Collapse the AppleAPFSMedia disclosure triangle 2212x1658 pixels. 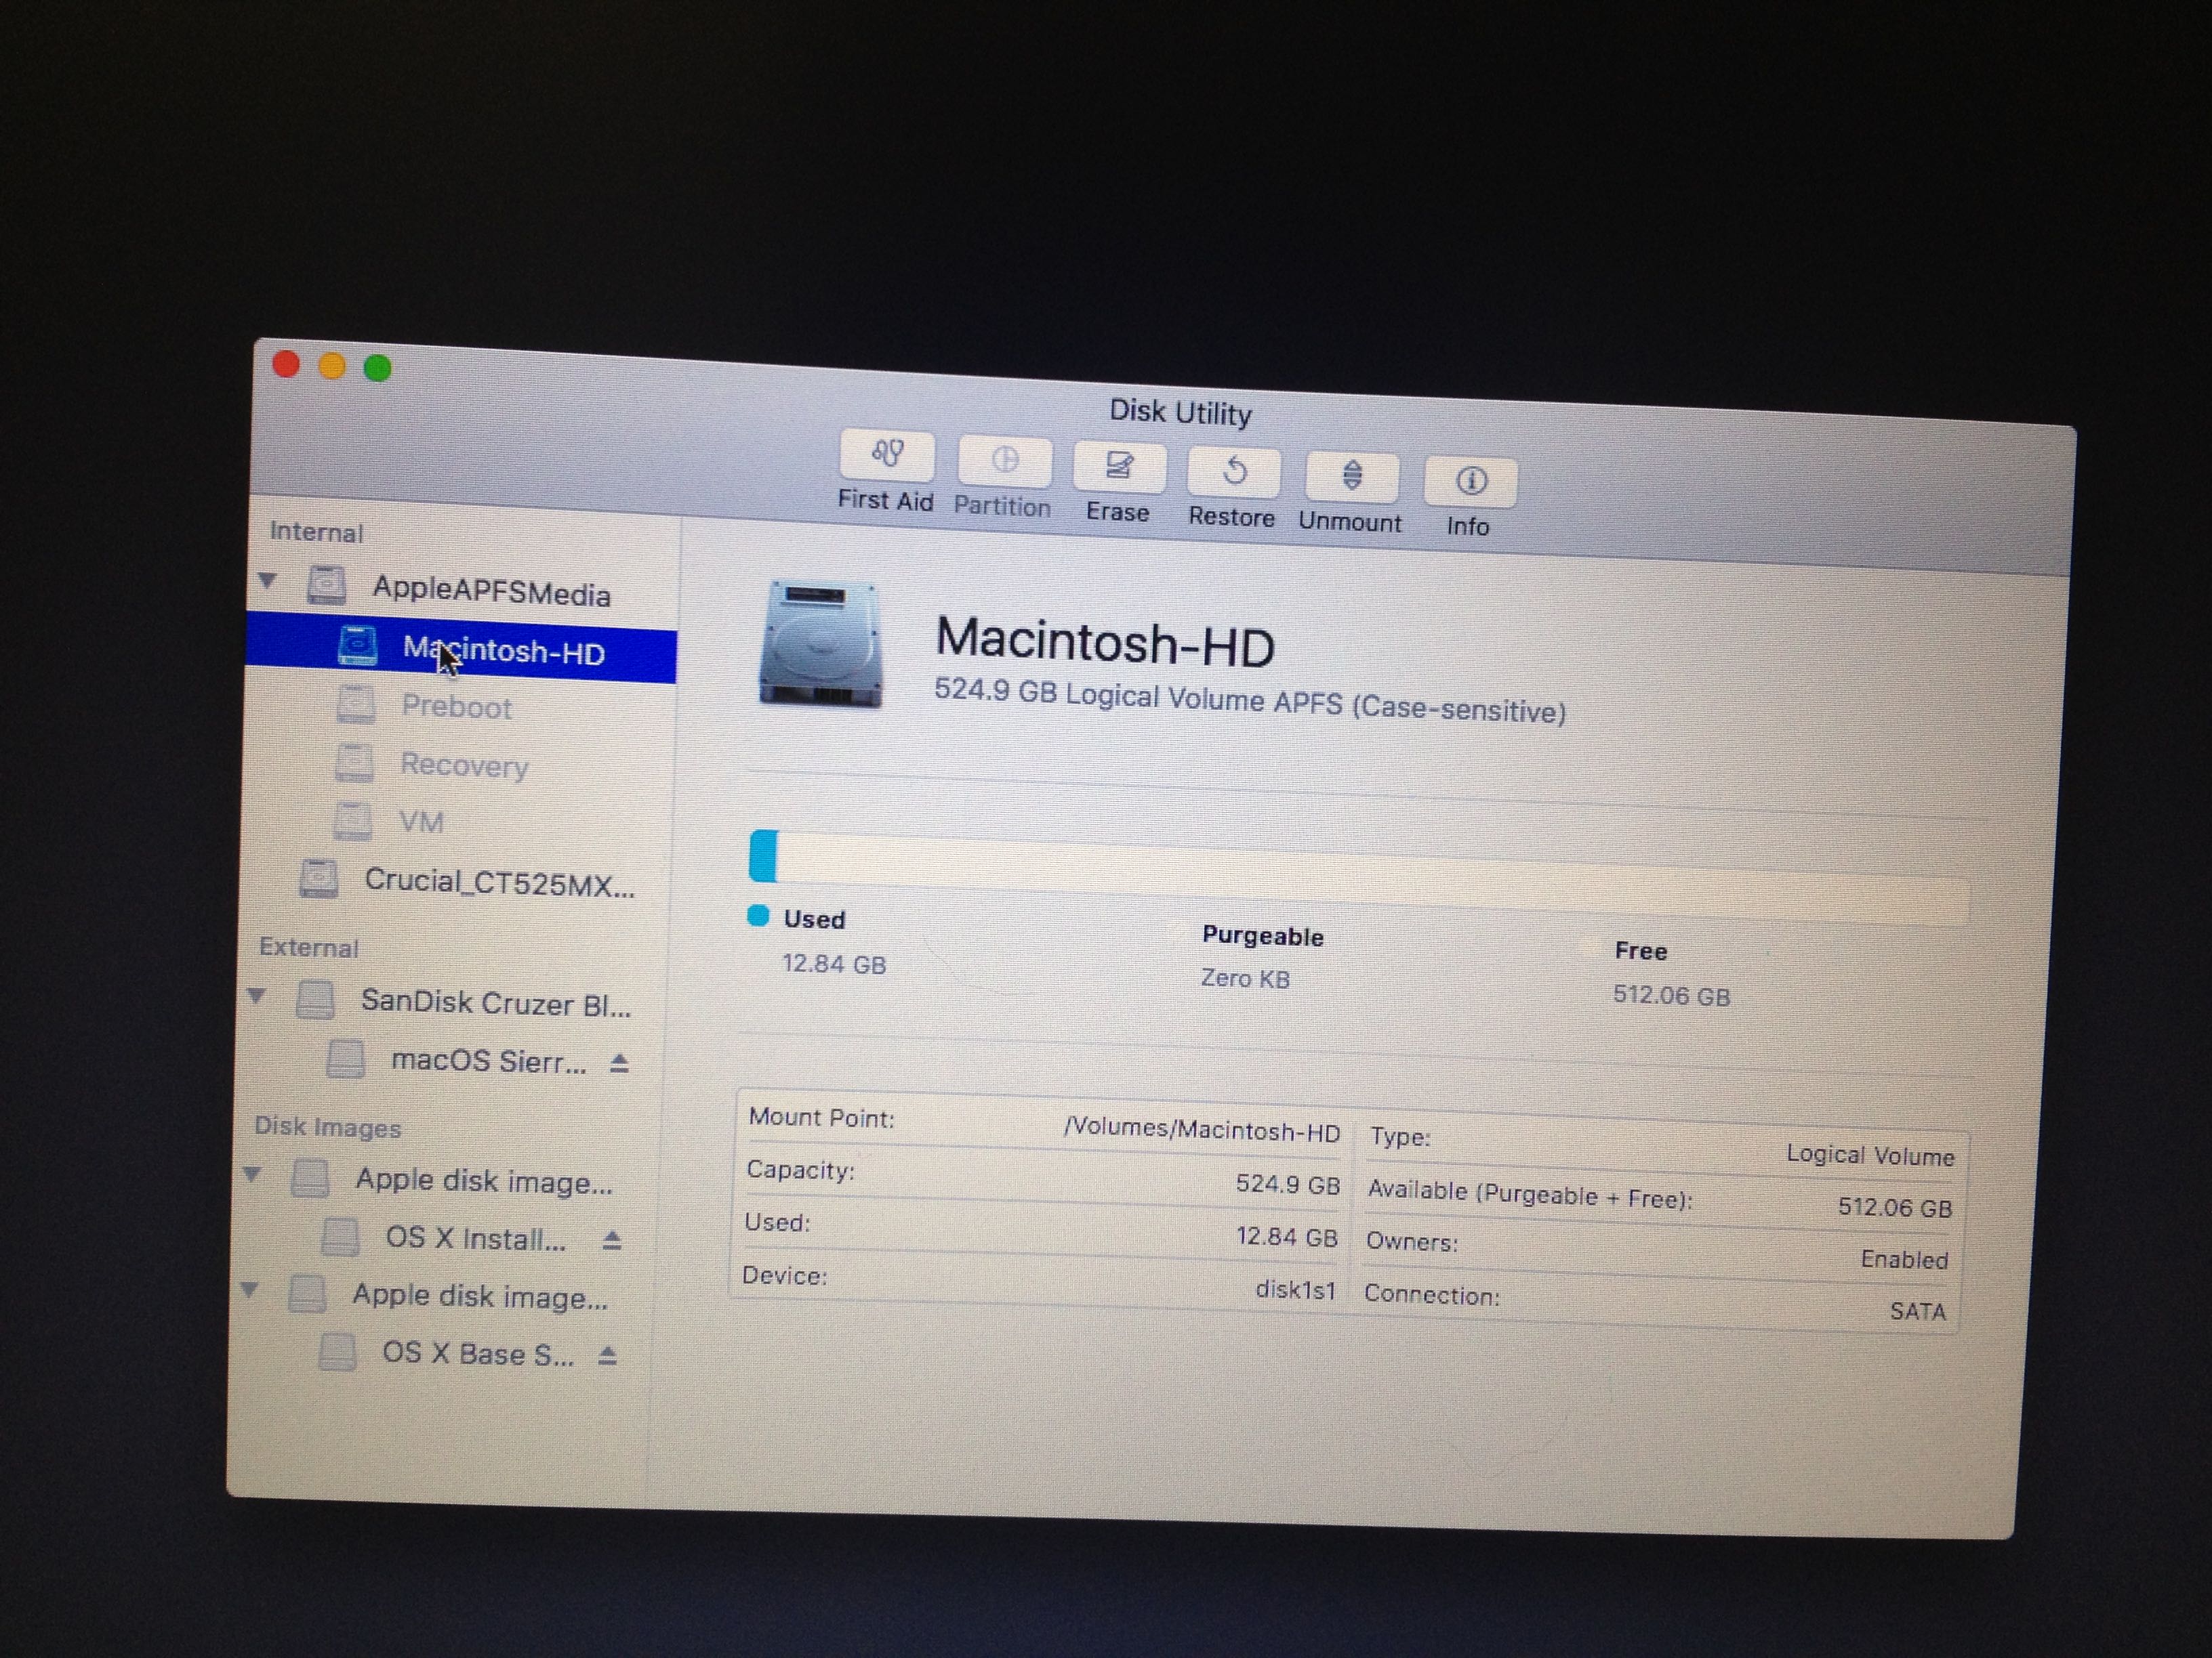(267, 580)
